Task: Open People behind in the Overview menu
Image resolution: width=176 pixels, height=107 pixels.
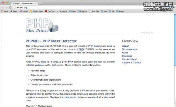Action: [x=129, y=59]
